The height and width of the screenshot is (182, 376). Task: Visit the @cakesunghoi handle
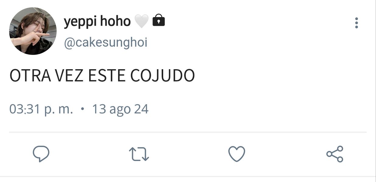tap(105, 42)
